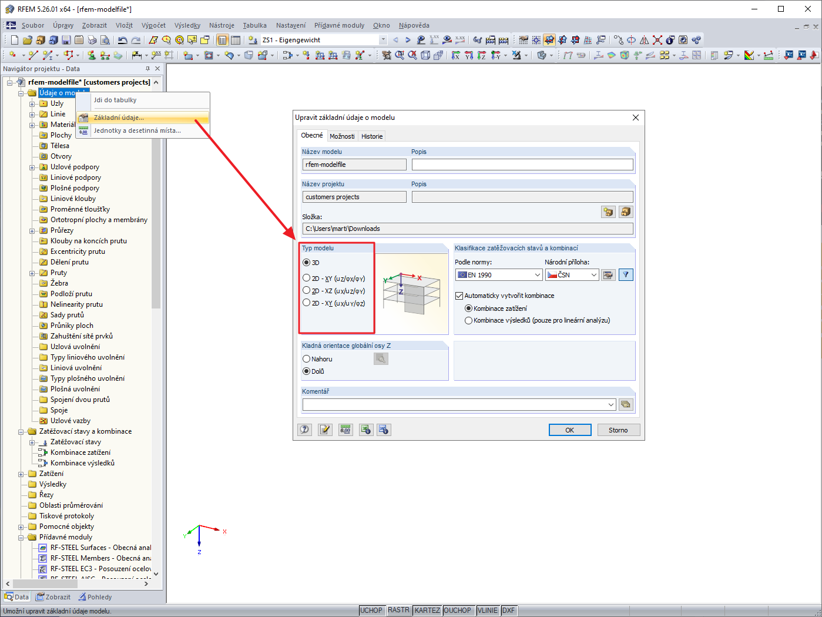822x617 pixels.
Task: Open units and decimals icon in dialog
Action: [345, 430]
